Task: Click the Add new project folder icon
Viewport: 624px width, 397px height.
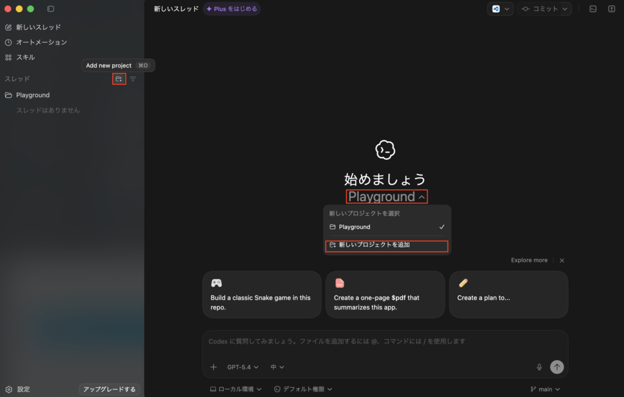Action: point(119,79)
